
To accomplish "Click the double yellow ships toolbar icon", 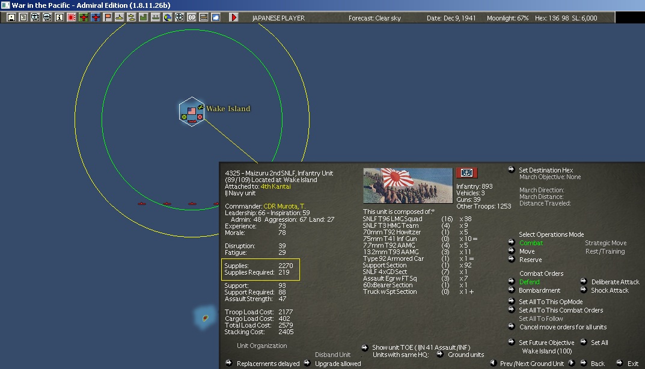I will [x=131, y=17].
